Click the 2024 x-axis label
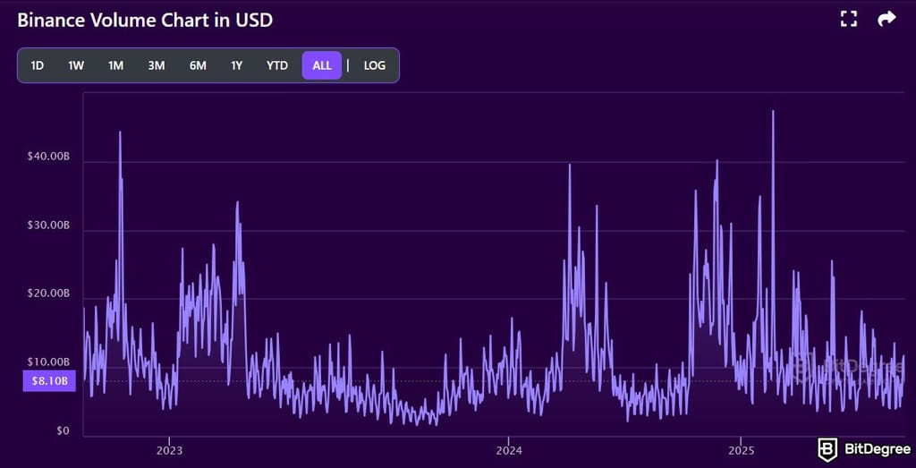 click(508, 451)
